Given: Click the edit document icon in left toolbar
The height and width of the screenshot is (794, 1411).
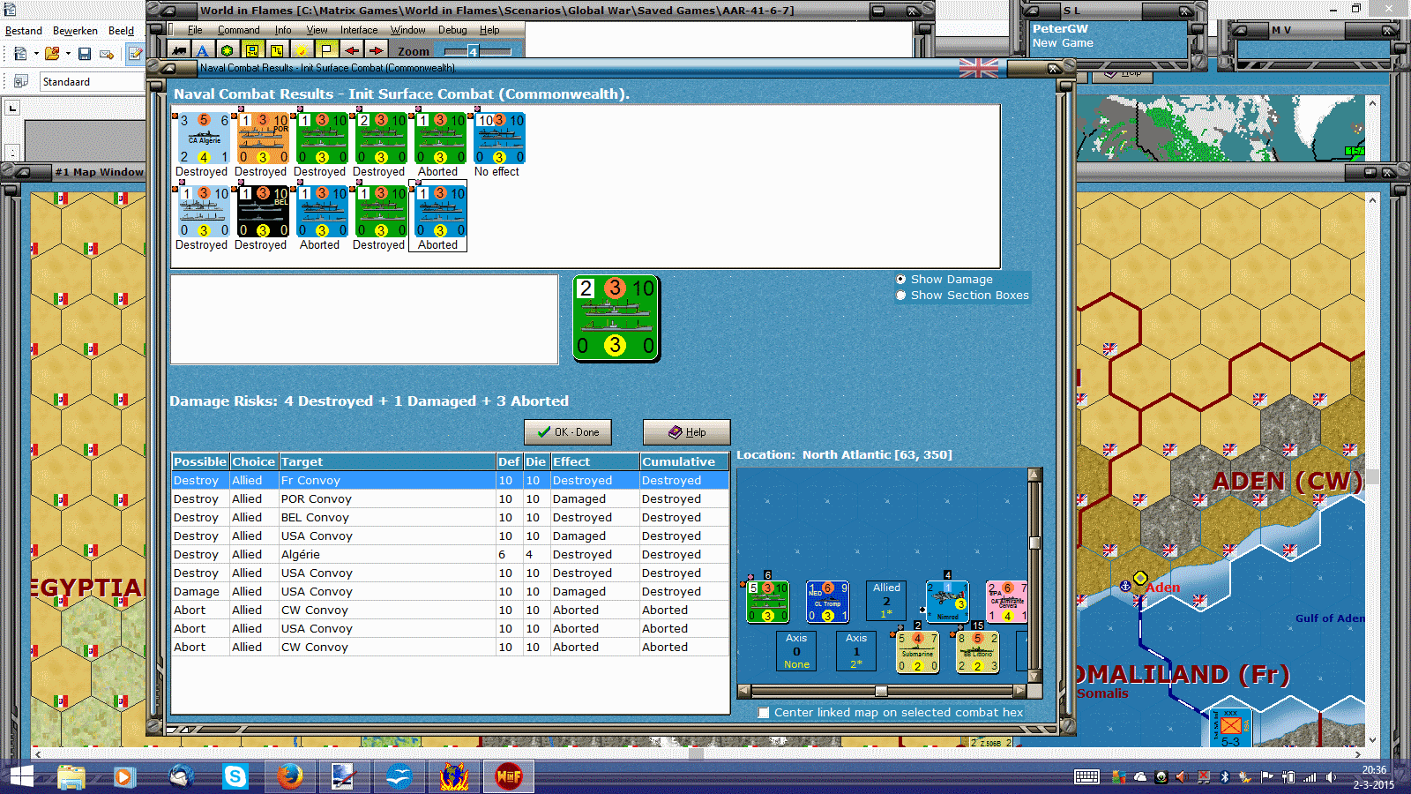Looking at the screenshot, I should point(135,54).
